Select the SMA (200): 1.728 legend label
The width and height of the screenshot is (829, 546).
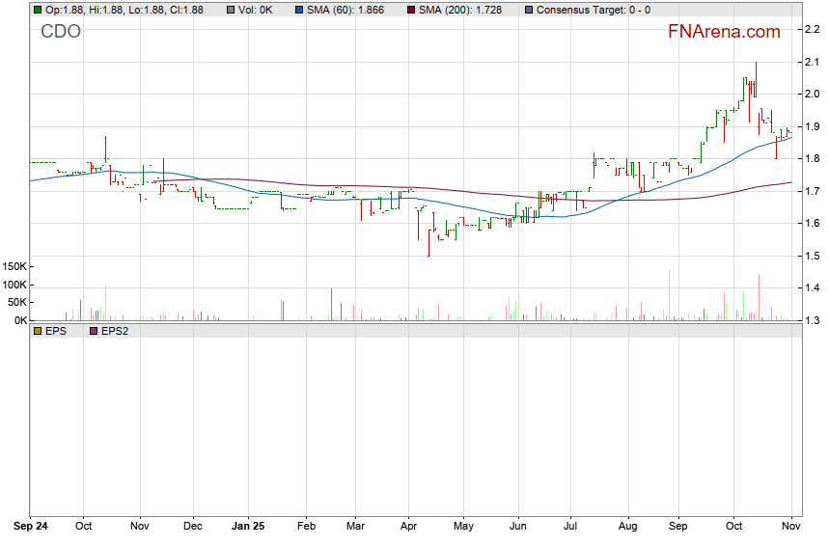(x=467, y=10)
